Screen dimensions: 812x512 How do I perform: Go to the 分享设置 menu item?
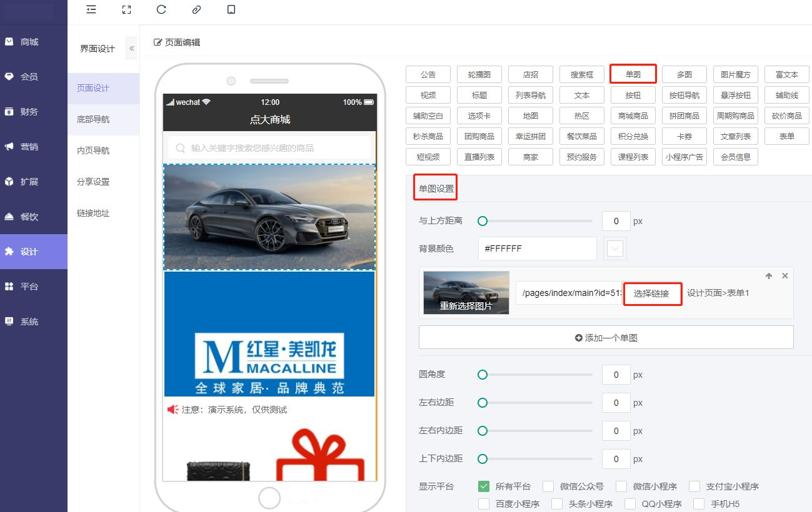pyautogui.click(x=93, y=182)
